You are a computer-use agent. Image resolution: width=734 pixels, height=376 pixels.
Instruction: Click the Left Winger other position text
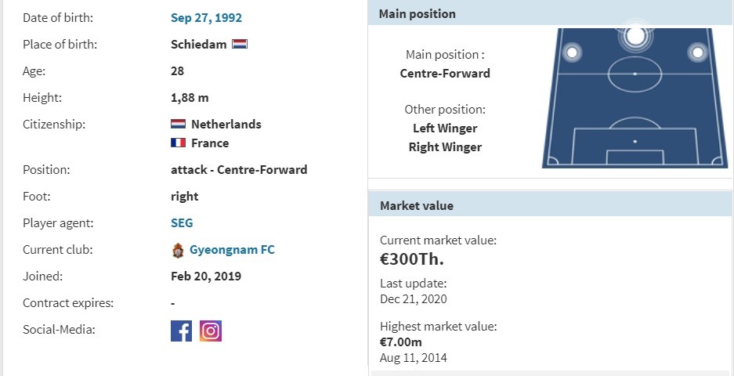pyautogui.click(x=445, y=128)
